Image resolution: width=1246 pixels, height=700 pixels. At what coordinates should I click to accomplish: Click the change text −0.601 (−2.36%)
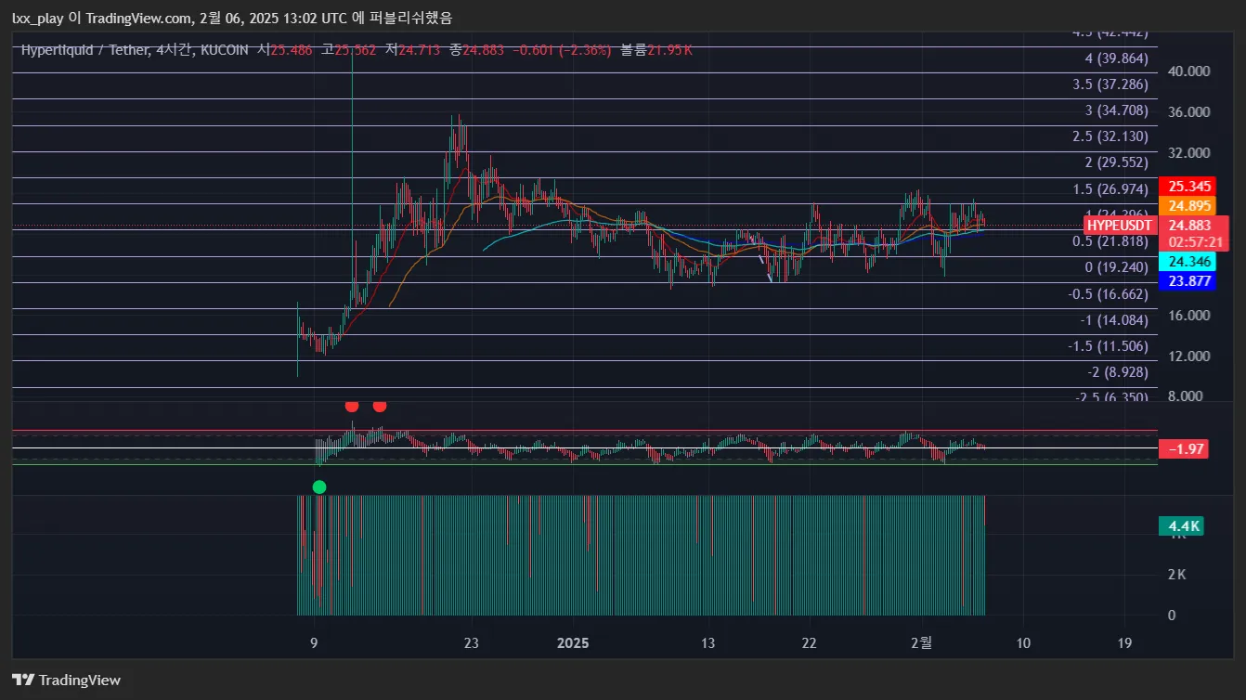(x=561, y=50)
